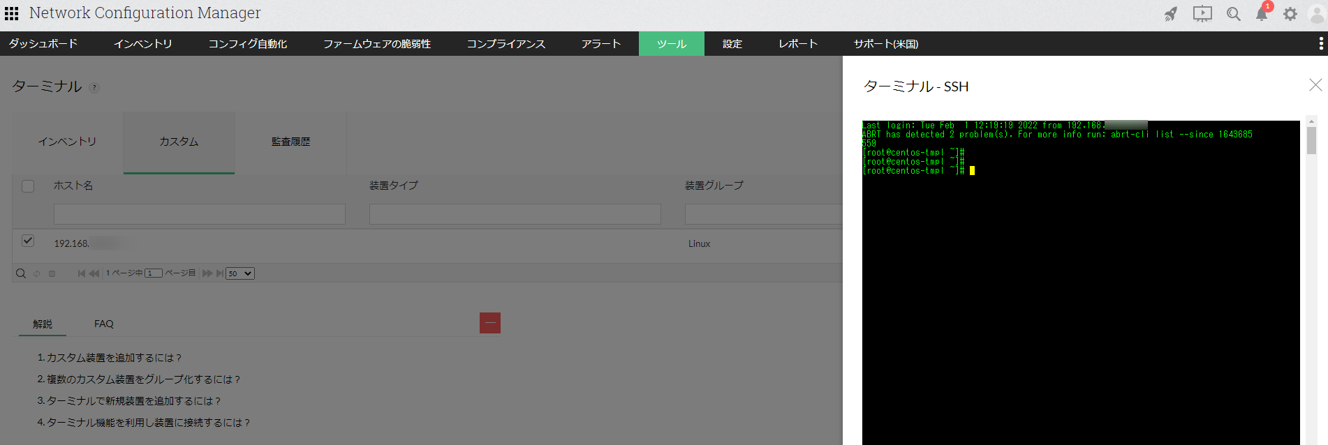Open the レポート menu
Screen dimensions: 1328x445
[798, 43]
